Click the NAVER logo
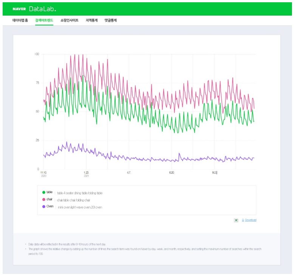 [x=19, y=9]
